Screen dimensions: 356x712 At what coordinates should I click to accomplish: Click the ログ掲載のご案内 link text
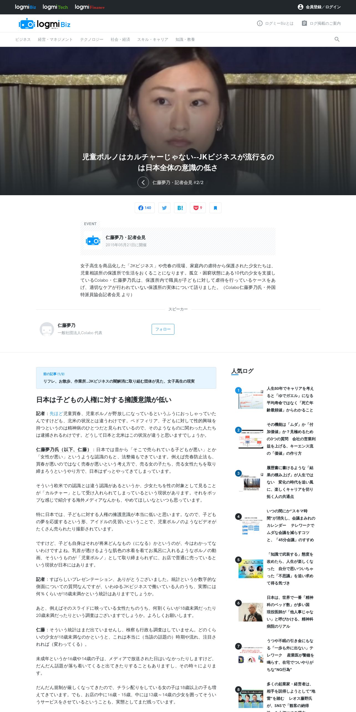pos(325,23)
